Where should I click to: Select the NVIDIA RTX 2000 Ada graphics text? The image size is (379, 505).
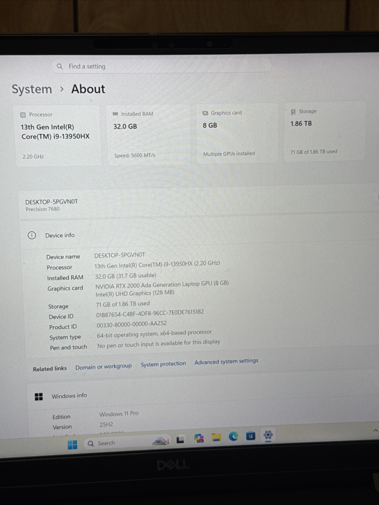(162, 284)
